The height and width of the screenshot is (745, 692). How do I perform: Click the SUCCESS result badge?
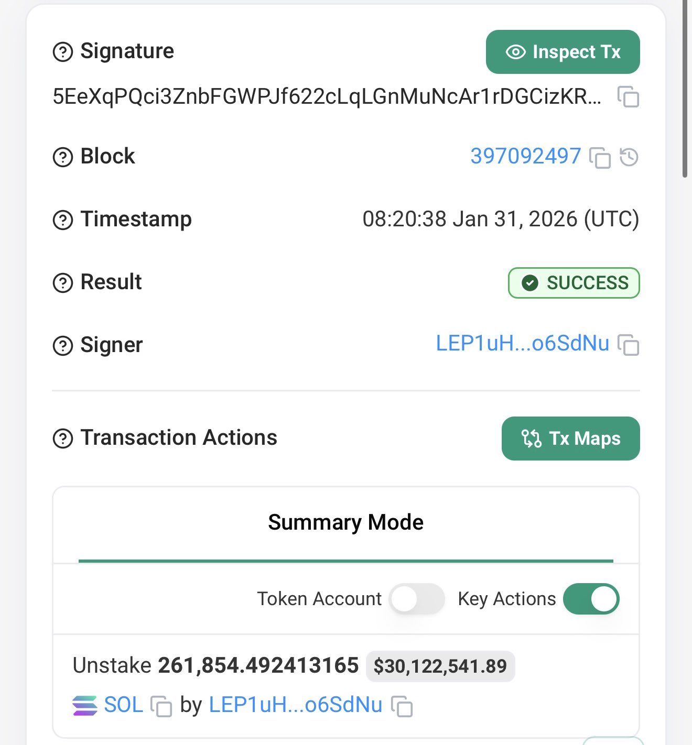pyautogui.click(x=574, y=283)
